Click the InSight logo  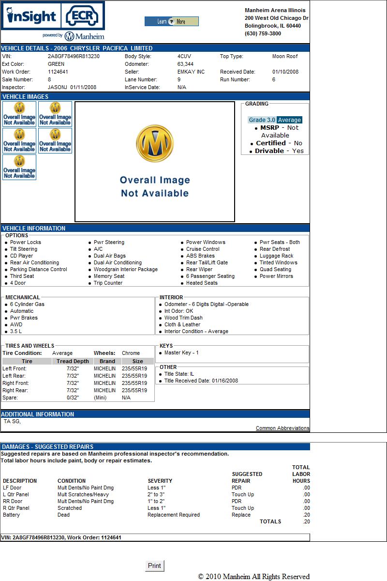tap(31, 16)
